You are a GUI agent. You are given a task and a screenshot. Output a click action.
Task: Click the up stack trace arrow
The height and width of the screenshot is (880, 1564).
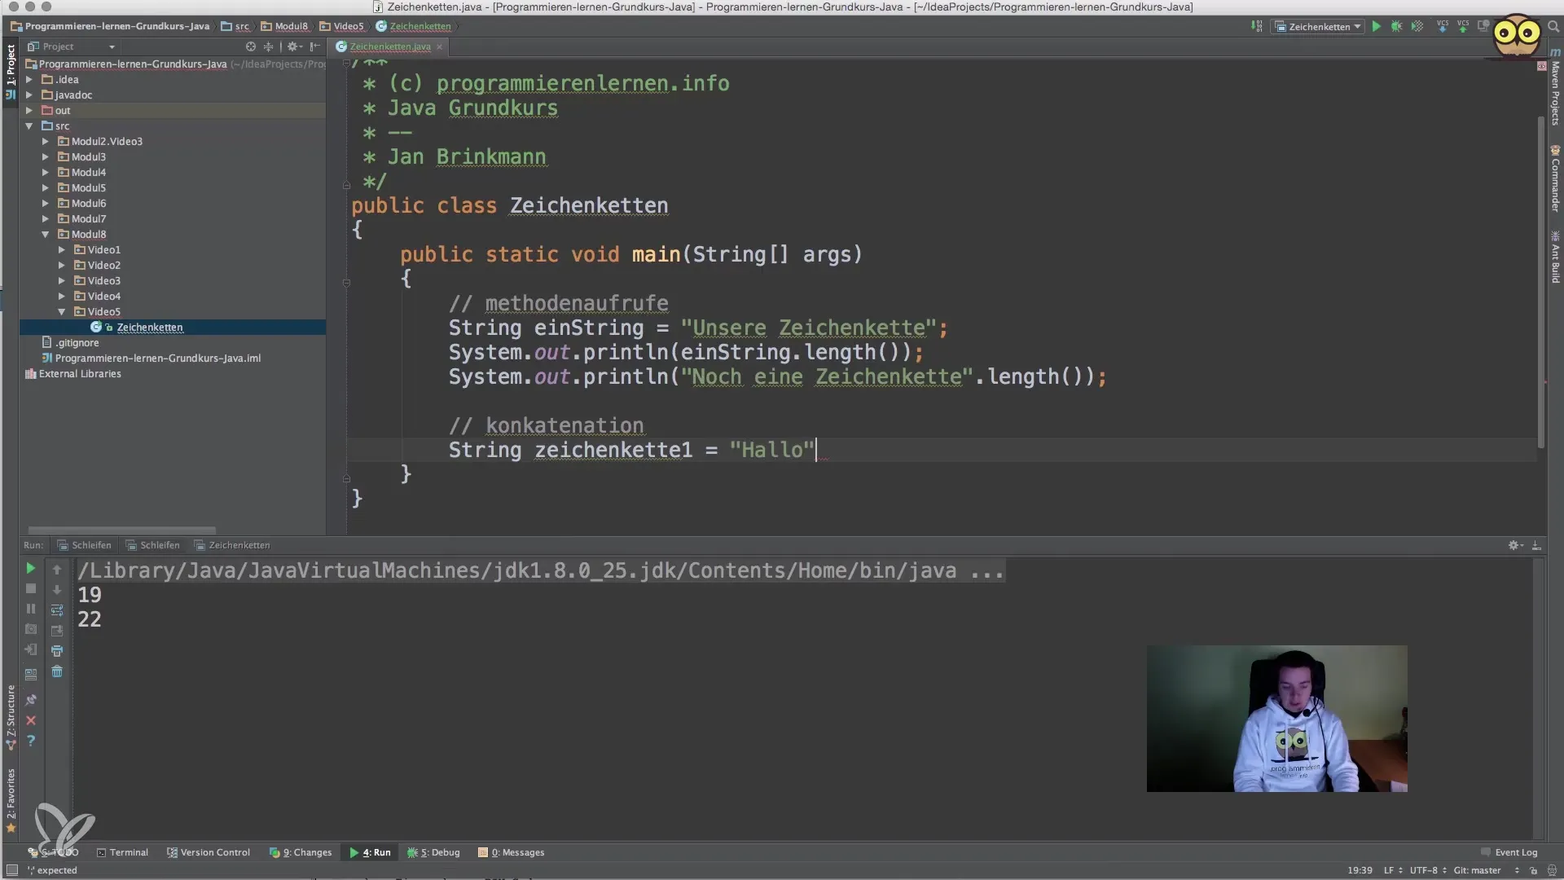click(57, 569)
